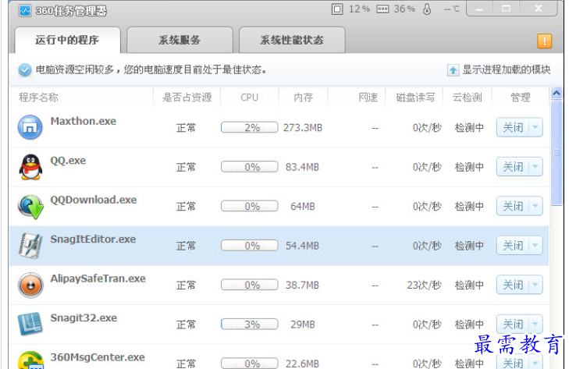The height and width of the screenshot is (369, 569).
Task: Sort by CPU column header
Action: pos(250,98)
